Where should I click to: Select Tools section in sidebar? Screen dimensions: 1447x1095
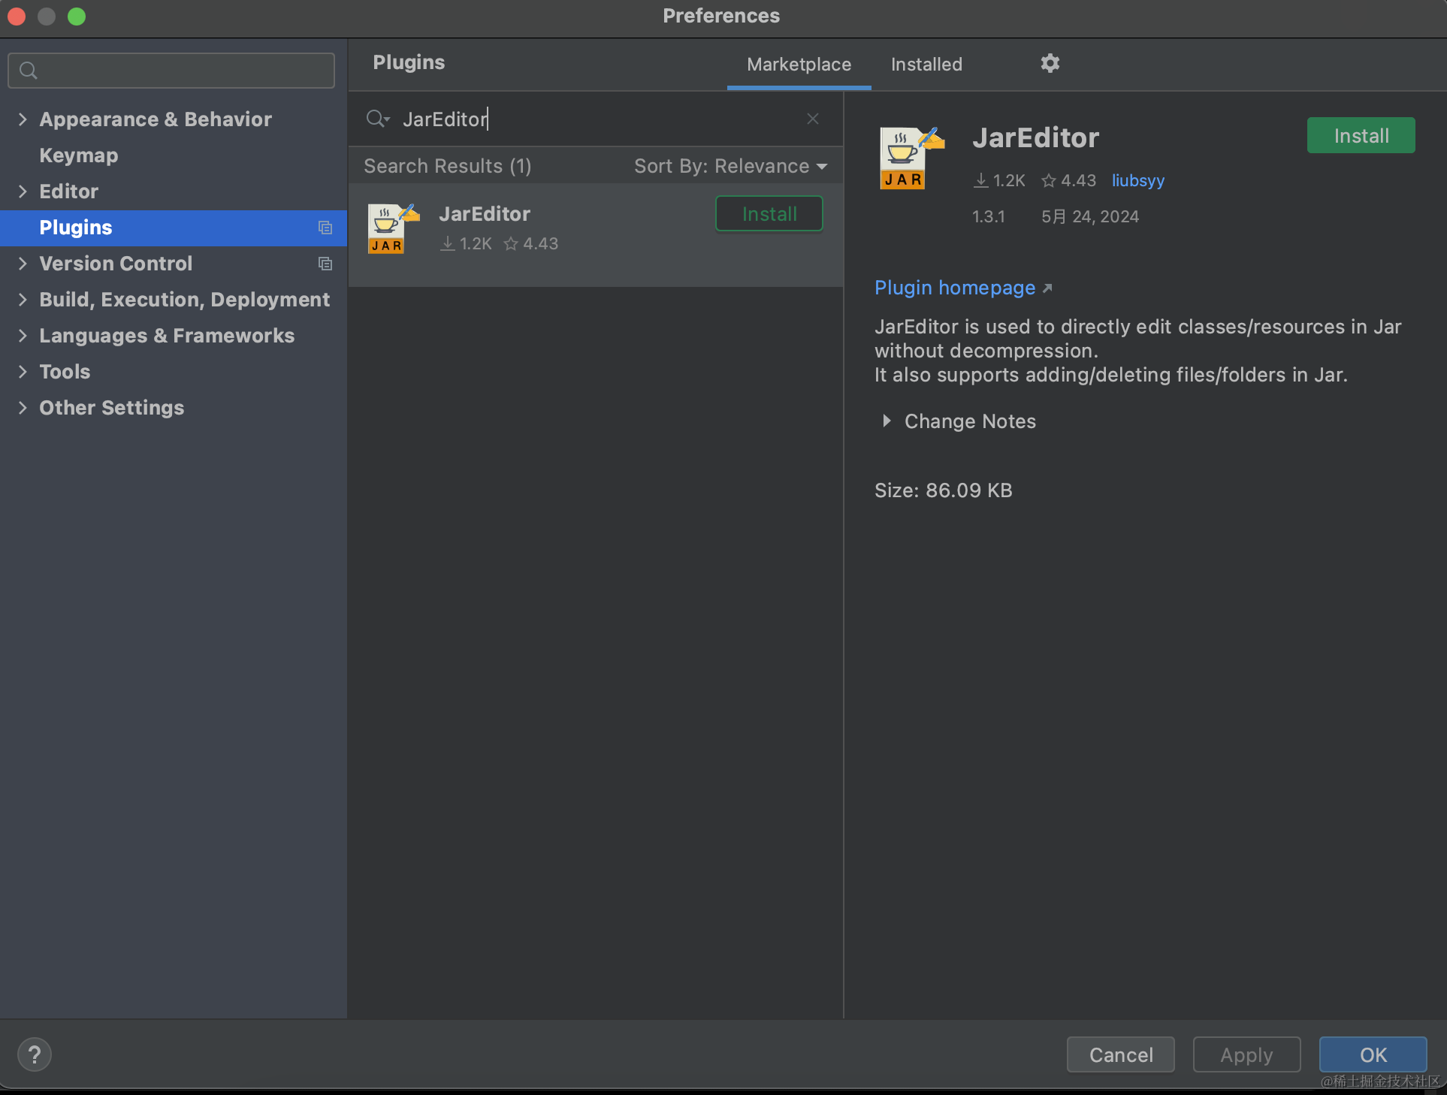point(67,372)
